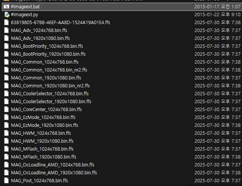Select file name MAG_MFlash_1920x1080.bin.ffs
The image size is (242, 186).
pyautogui.click(x=44, y=157)
